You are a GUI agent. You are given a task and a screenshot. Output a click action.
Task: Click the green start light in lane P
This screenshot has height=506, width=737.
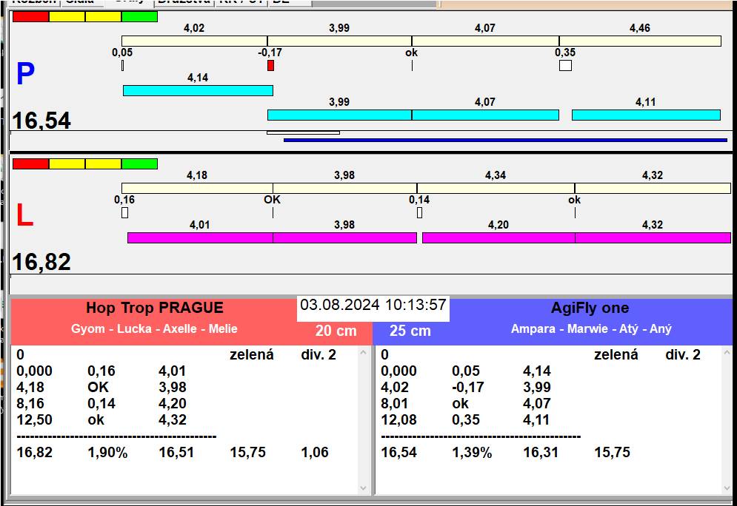[x=139, y=16]
